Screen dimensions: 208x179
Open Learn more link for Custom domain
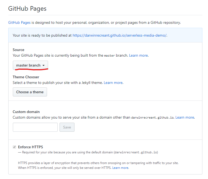[x=185, y=118]
